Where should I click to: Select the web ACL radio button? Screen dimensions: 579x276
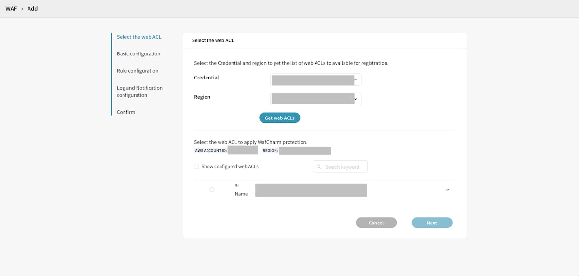point(212,190)
